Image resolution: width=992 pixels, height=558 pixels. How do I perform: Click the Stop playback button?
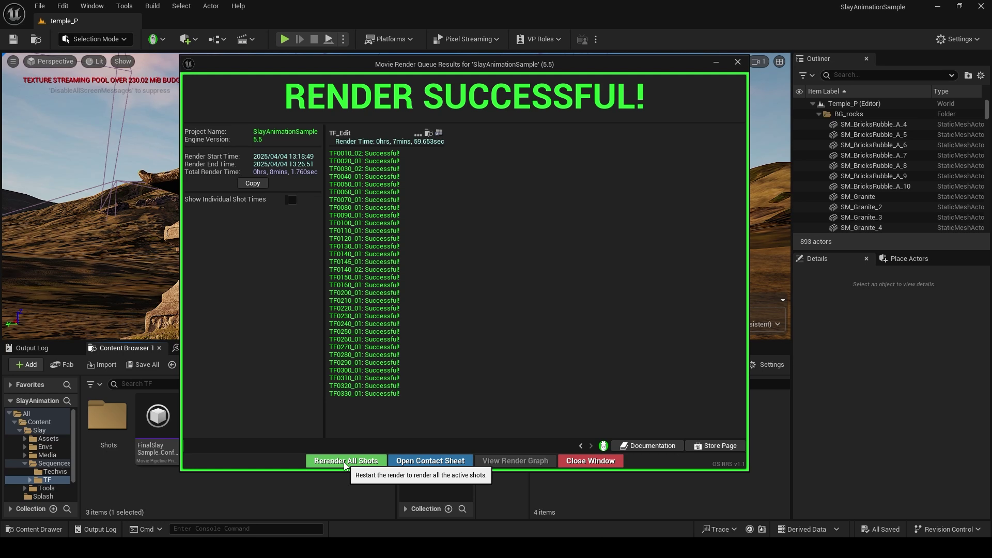point(314,39)
